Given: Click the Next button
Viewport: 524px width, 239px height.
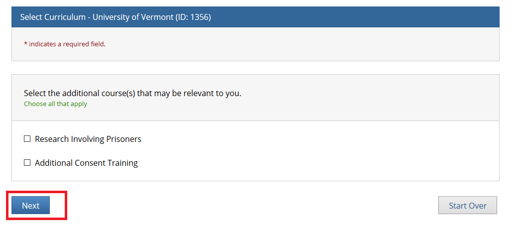Looking at the screenshot, I should pos(31,205).
